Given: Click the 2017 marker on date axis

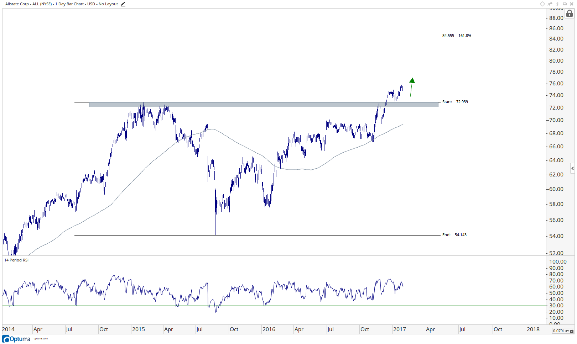Looking at the screenshot, I should [400, 329].
